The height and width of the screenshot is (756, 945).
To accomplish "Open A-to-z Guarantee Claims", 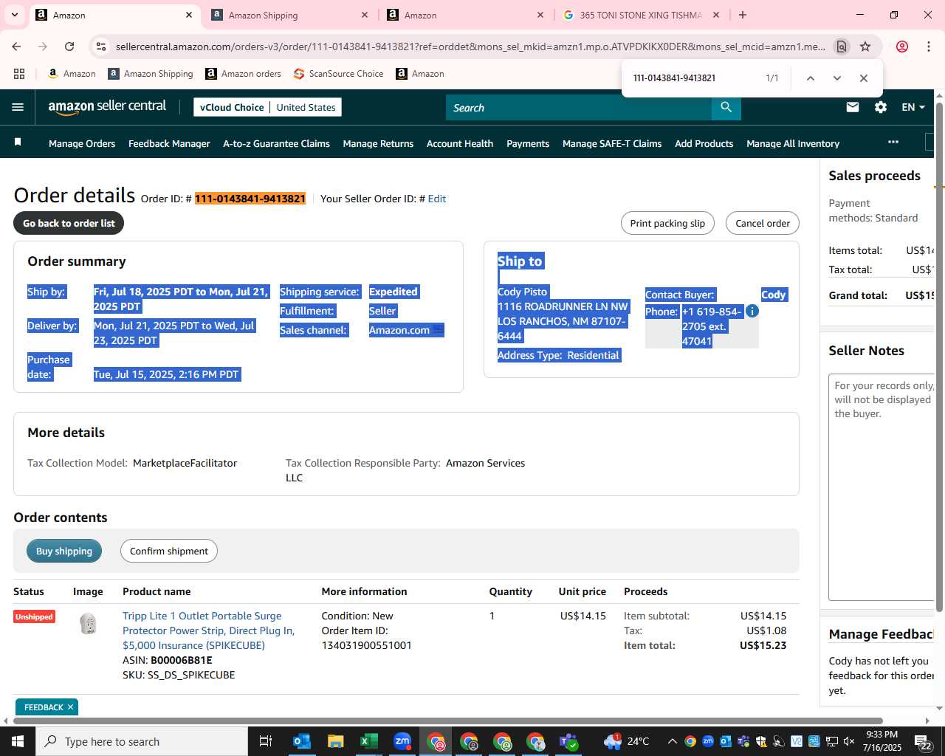I will [276, 144].
